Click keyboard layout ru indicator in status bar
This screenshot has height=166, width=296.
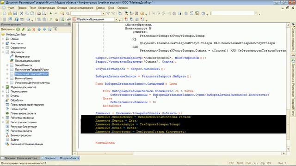tap(256, 163)
